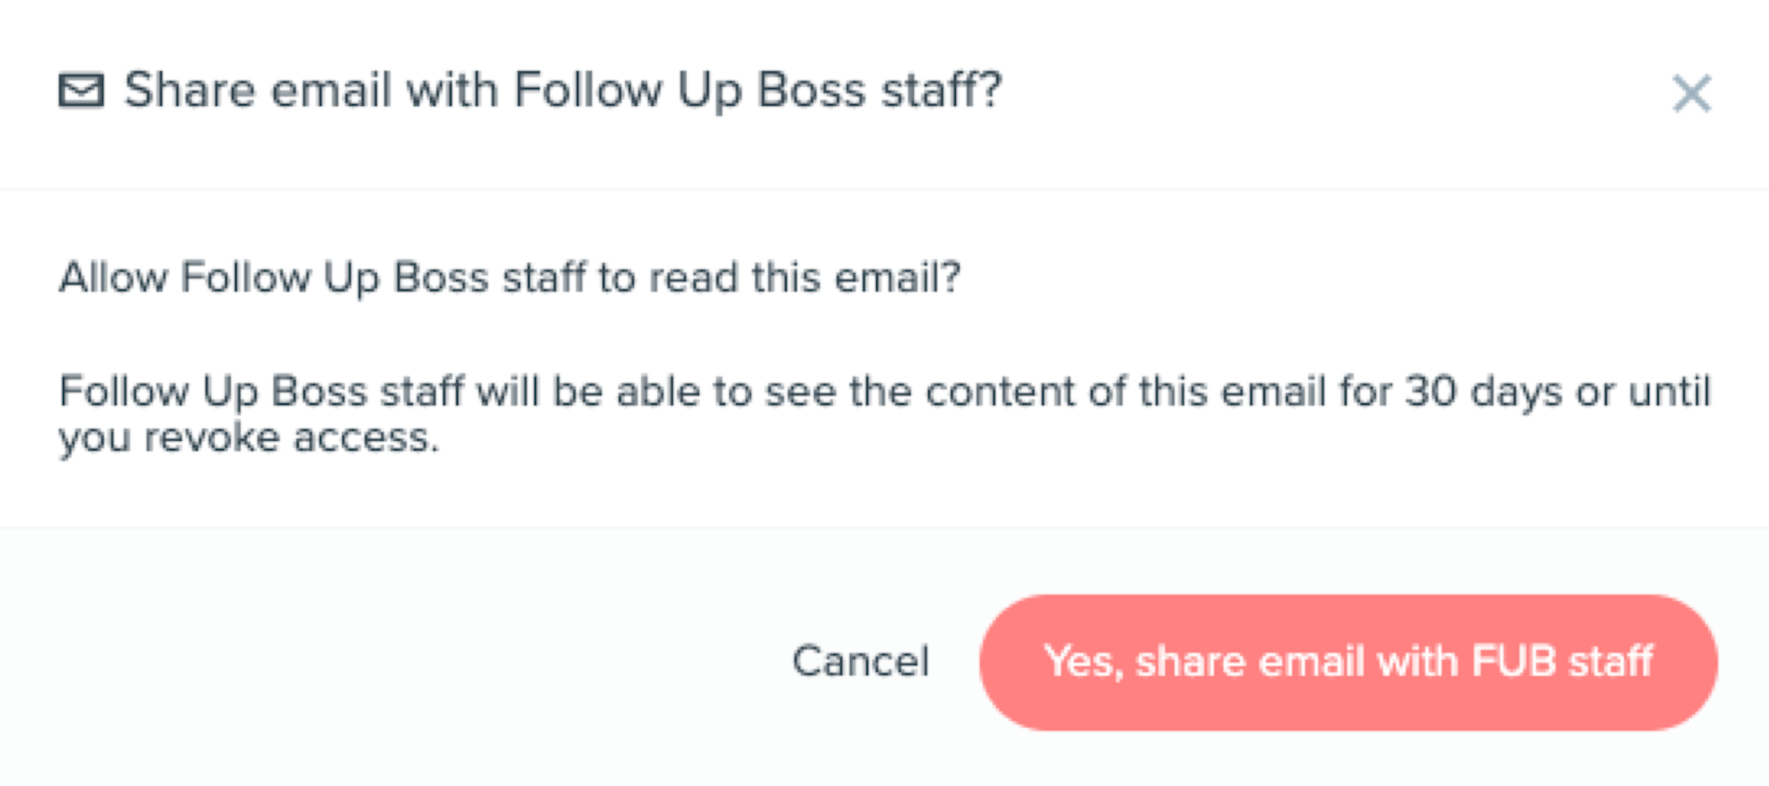Tap the gray X in the header corner
The image size is (1769, 786).
click(x=1691, y=92)
